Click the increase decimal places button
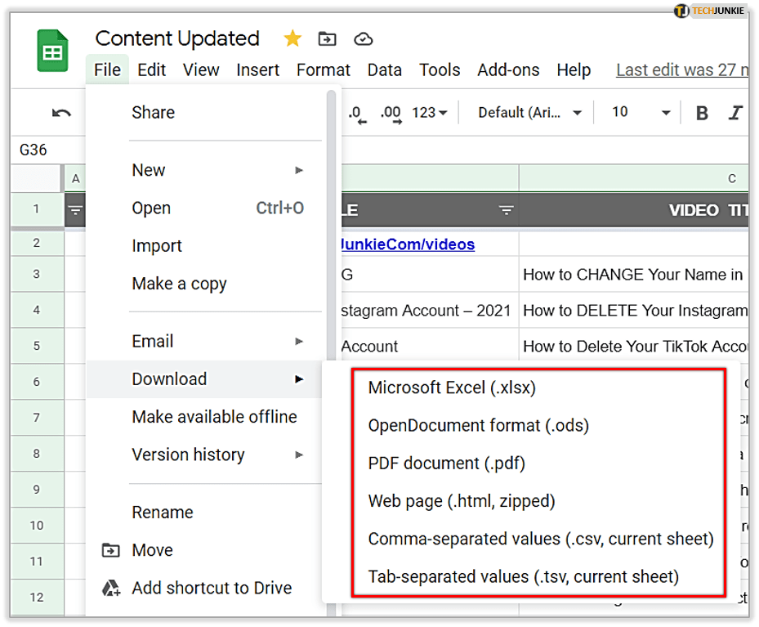 click(x=391, y=113)
